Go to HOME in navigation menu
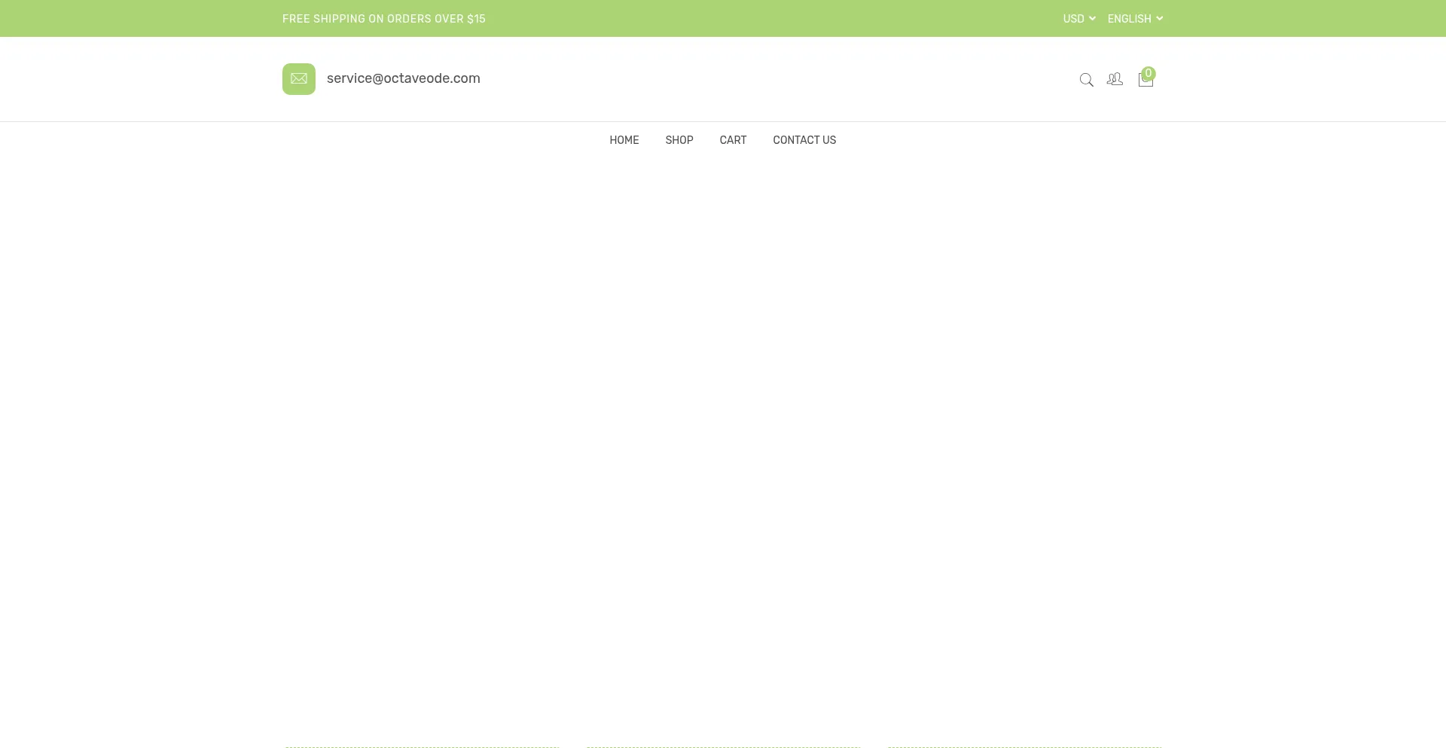The height and width of the screenshot is (748, 1446). 624,140
